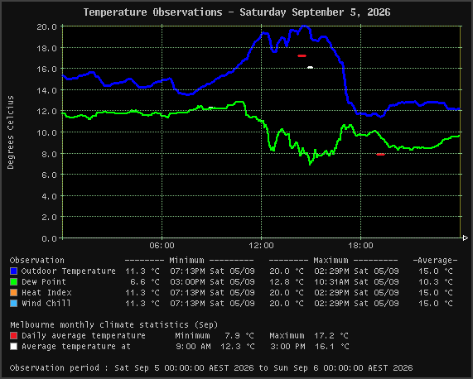Click the Melbourne monthly climate statistics heading
Screen dimensions: 473x379
[114, 324]
